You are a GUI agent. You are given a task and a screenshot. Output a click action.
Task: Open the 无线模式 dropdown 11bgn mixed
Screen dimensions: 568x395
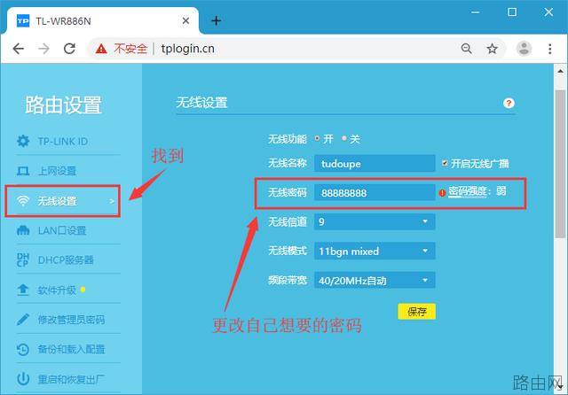point(375,251)
